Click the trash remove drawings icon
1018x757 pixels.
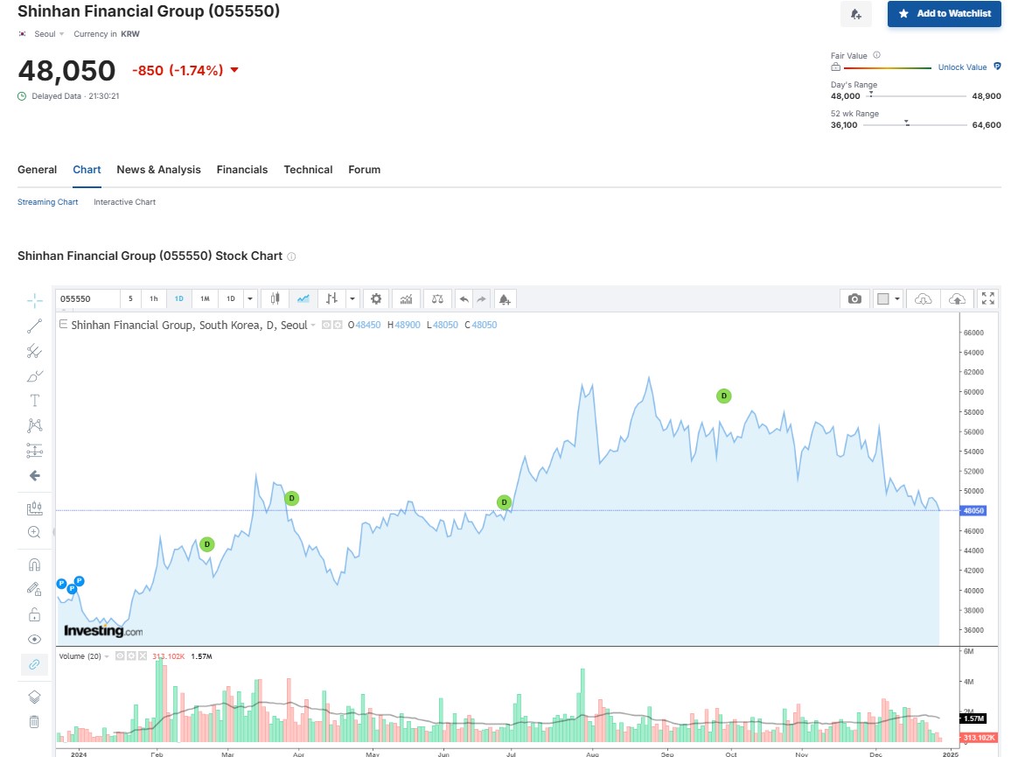[x=34, y=722]
